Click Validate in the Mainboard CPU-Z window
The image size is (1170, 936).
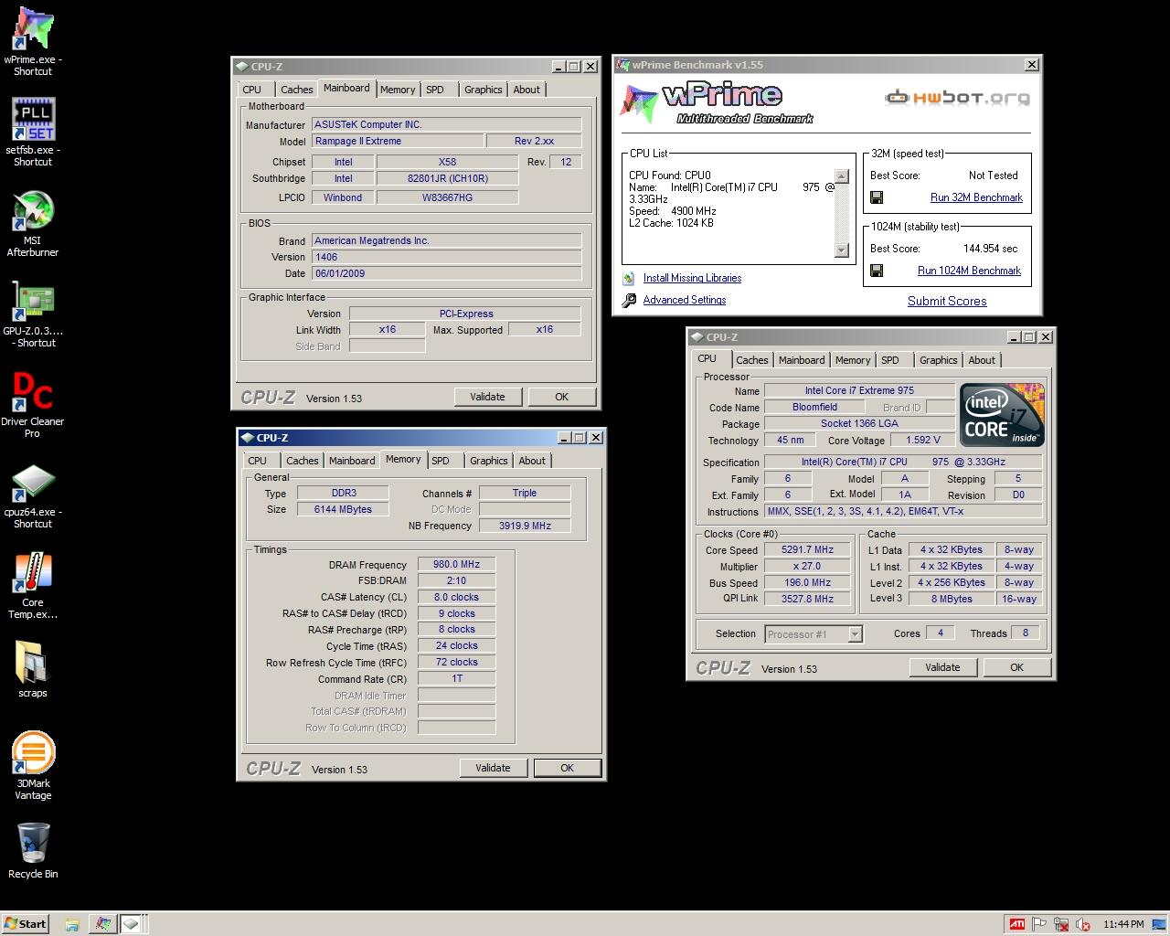(x=487, y=397)
